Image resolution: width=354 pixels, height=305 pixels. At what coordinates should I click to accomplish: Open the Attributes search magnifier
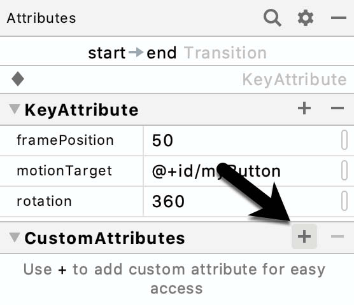(x=273, y=18)
